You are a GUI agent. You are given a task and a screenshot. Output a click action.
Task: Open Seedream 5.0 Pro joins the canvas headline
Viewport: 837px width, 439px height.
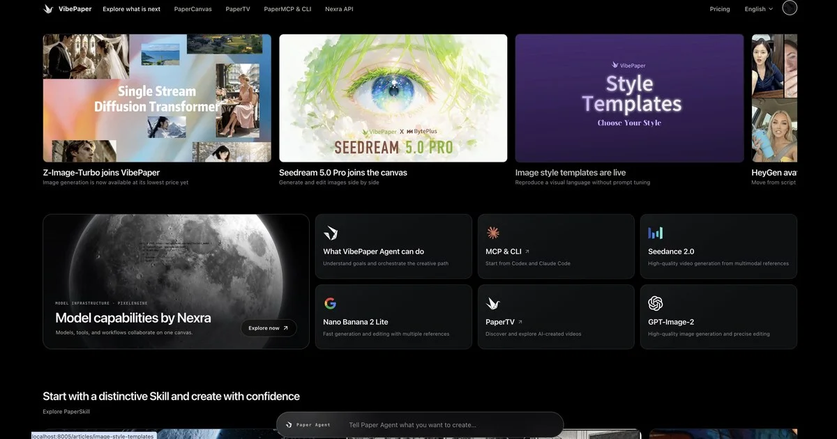point(343,172)
